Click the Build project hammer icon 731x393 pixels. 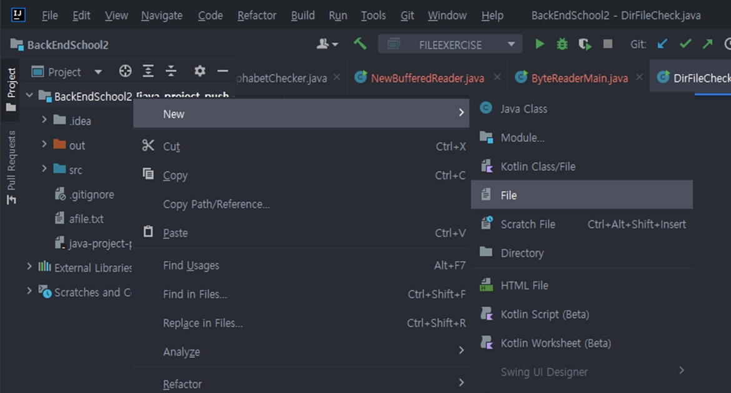click(360, 44)
